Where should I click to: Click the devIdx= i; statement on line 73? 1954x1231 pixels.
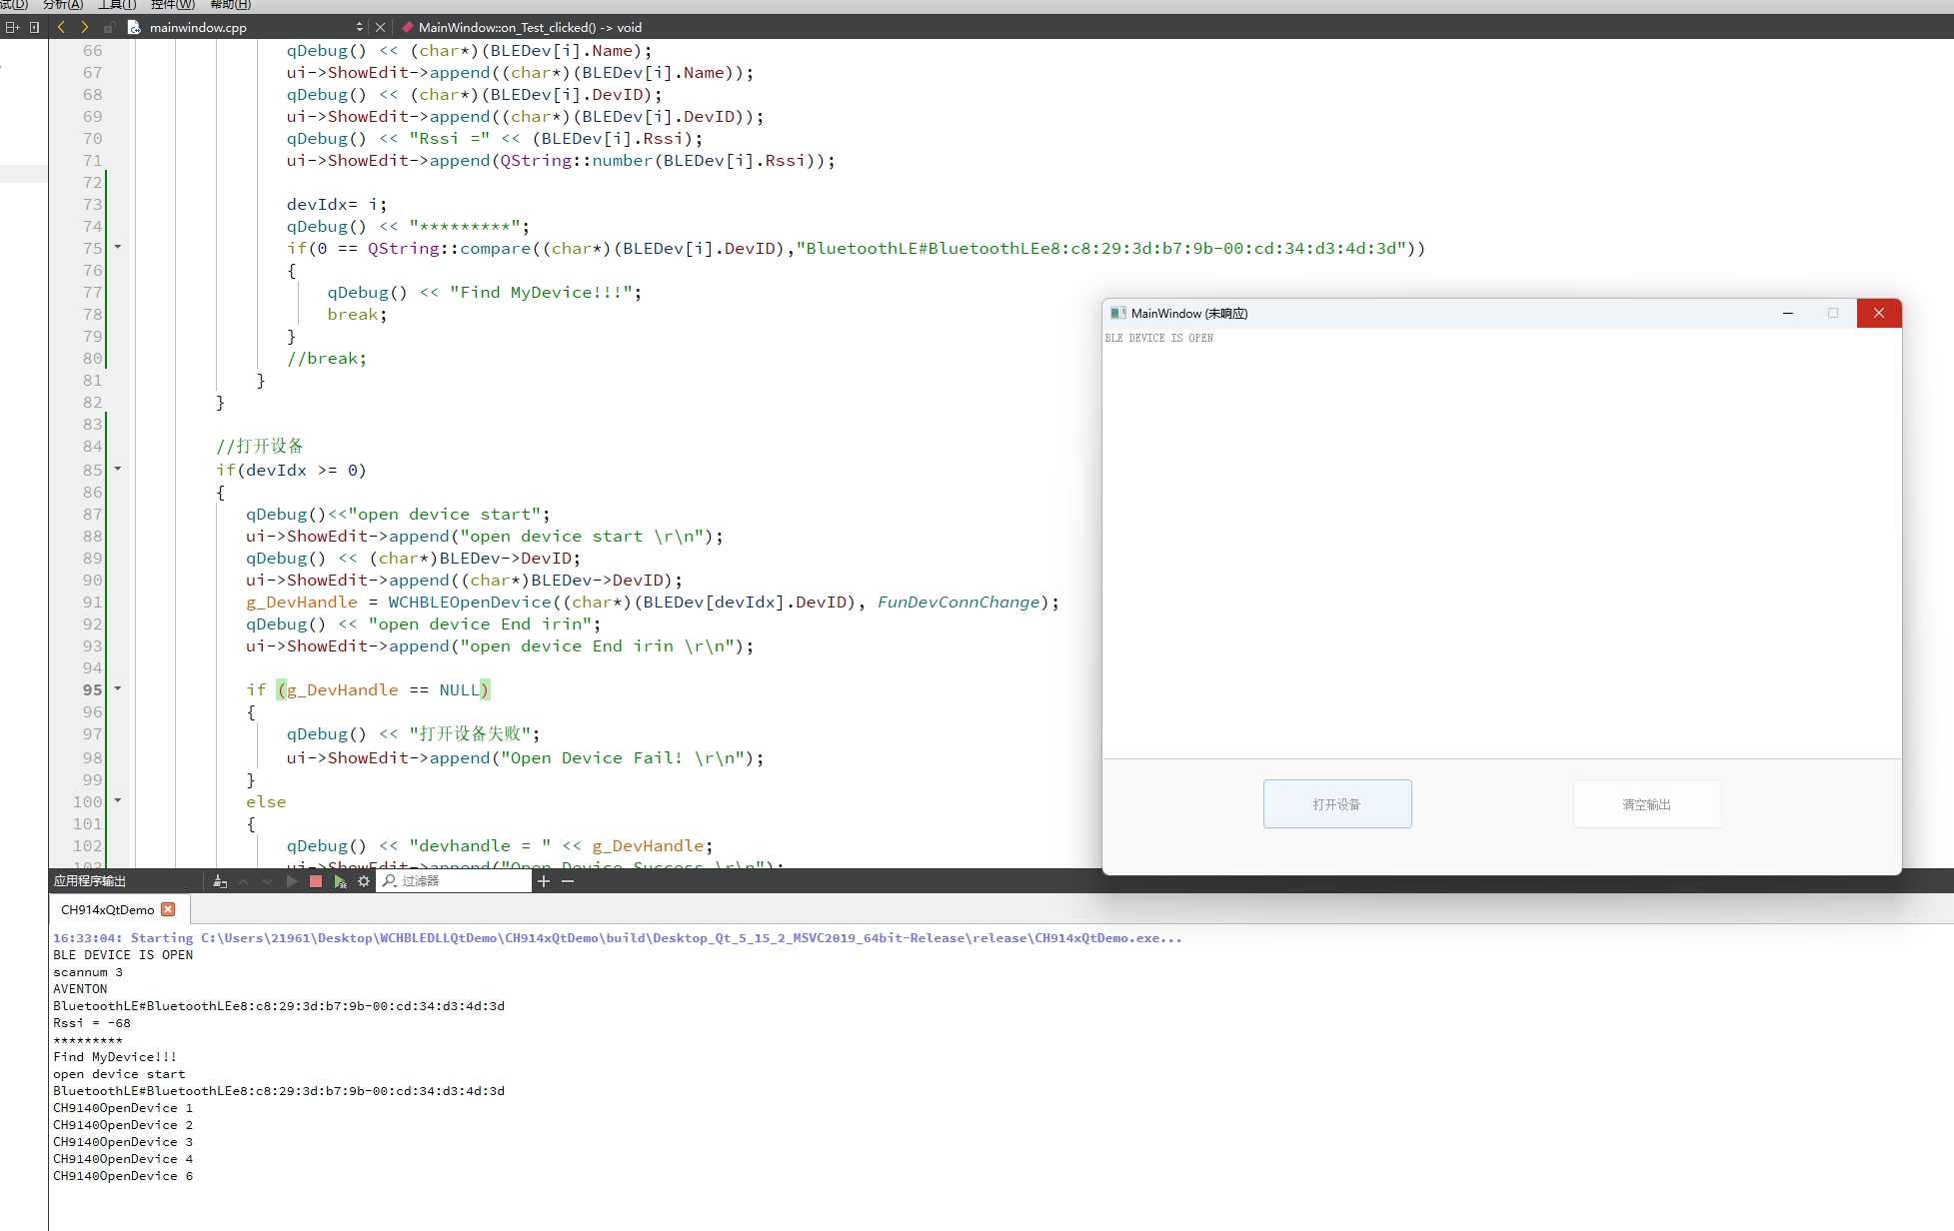pos(337,205)
